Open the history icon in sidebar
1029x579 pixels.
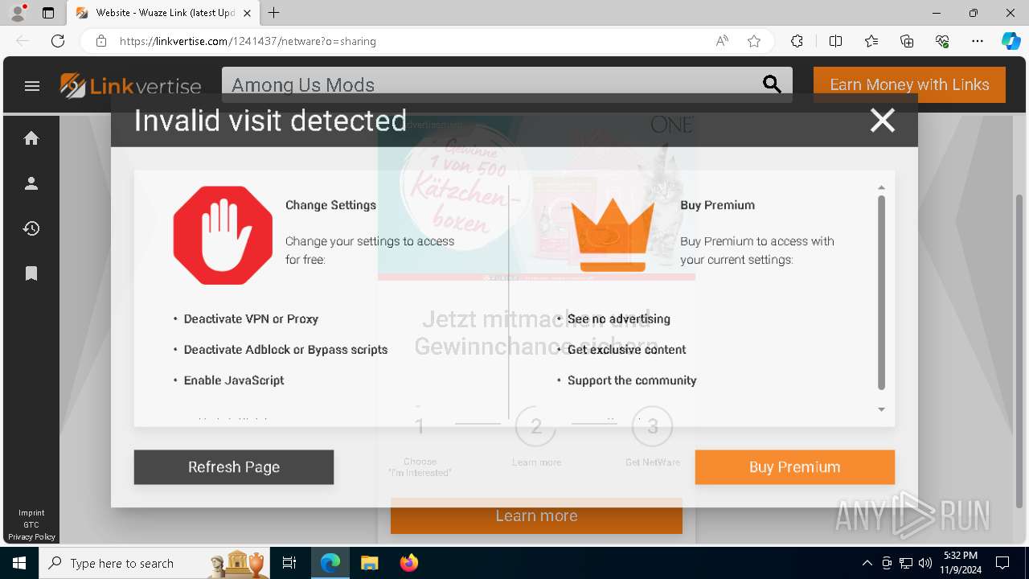pyautogui.click(x=31, y=228)
